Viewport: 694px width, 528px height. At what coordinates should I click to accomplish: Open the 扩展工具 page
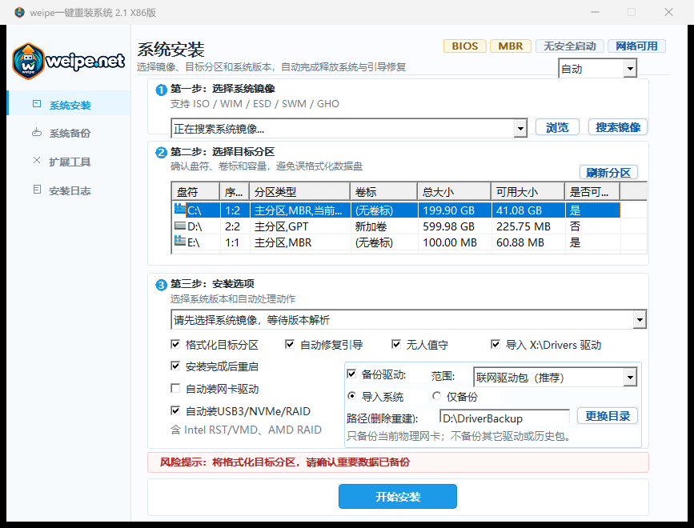pyautogui.click(x=69, y=162)
